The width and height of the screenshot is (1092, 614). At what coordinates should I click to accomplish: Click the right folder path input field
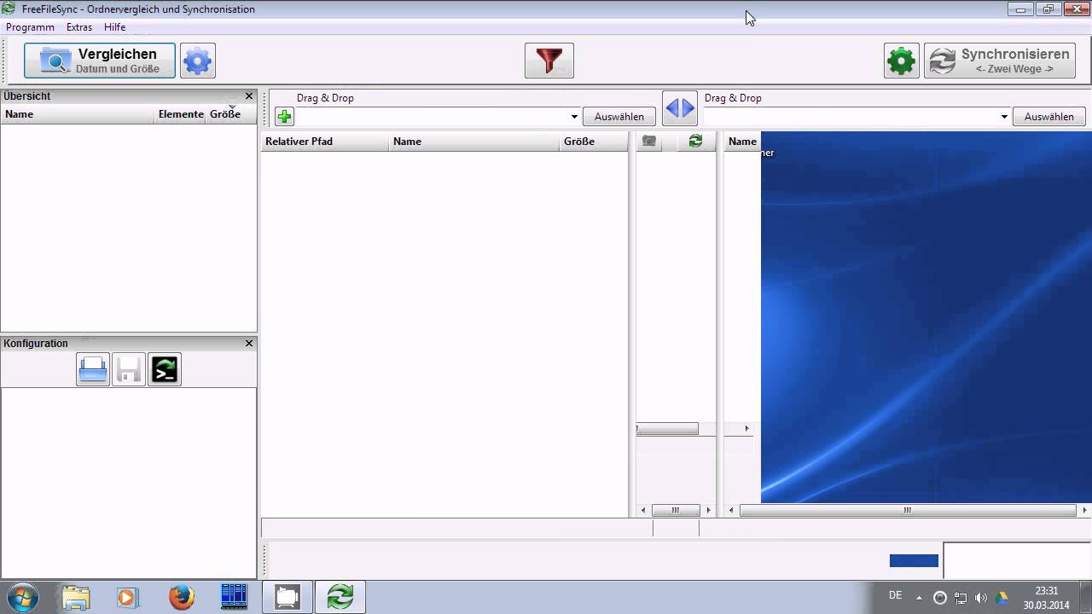[851, 117]
